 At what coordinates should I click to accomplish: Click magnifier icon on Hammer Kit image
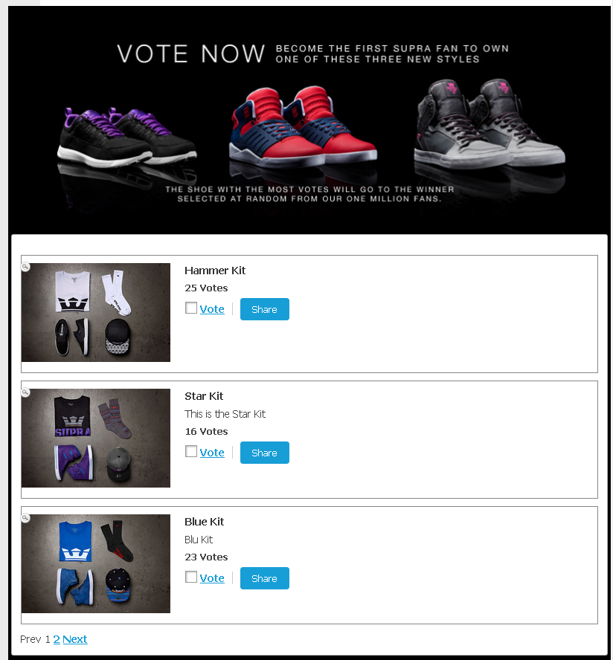point(25,267)
